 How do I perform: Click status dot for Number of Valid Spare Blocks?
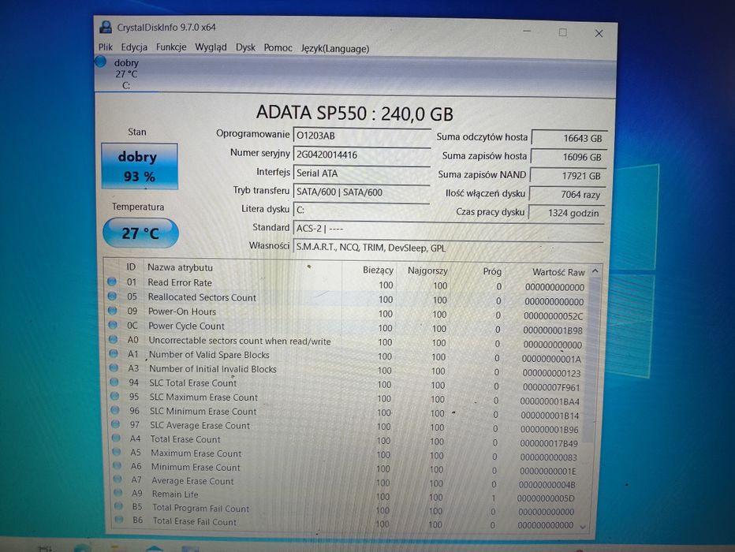click(114, 354)
